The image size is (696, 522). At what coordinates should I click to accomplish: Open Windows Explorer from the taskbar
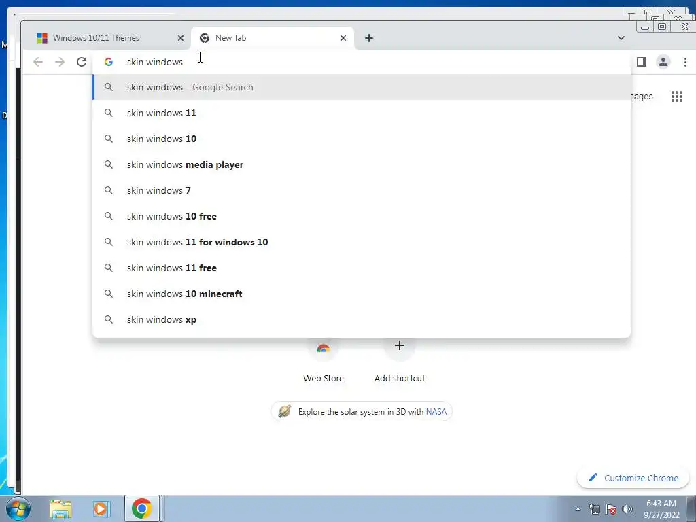[x=60, y=508]
